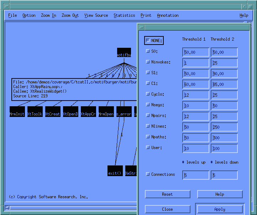Click the motifburger root node
Image resolution: width=257 pixels, height=215 pixels.
124,53
